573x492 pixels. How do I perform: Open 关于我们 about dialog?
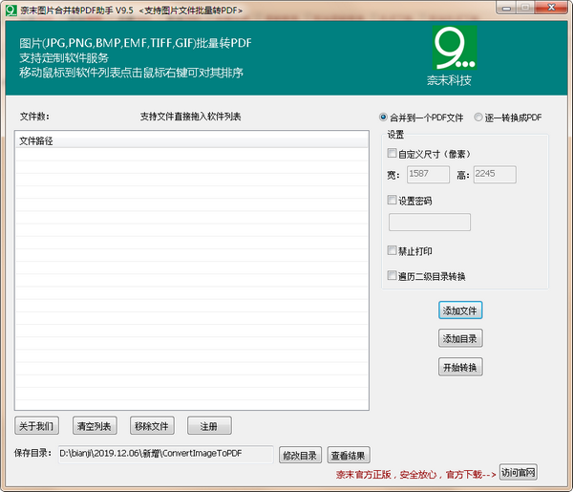coord(37,426)
